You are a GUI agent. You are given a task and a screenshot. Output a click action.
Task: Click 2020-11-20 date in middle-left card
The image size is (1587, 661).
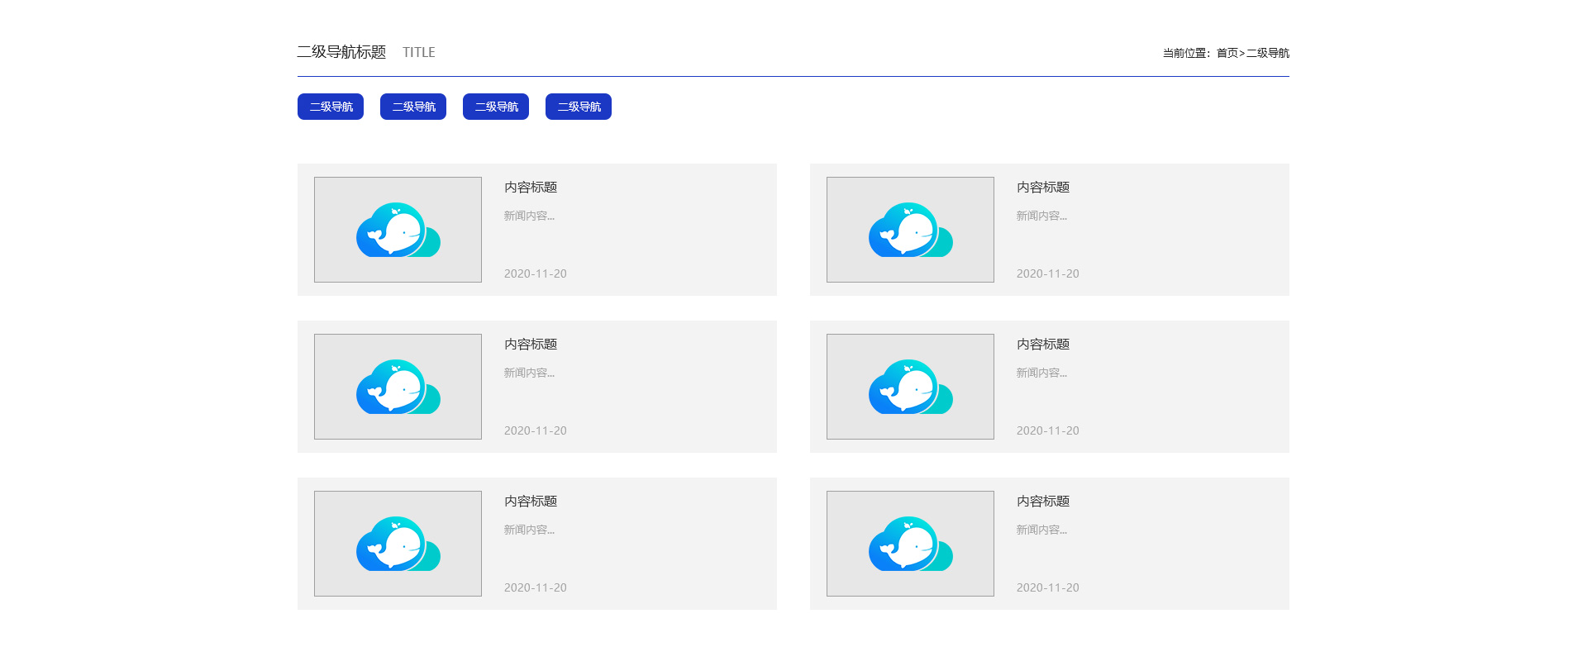tap(536, 430)
